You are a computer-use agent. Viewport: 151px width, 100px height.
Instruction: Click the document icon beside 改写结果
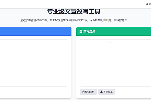click(81, 31)
